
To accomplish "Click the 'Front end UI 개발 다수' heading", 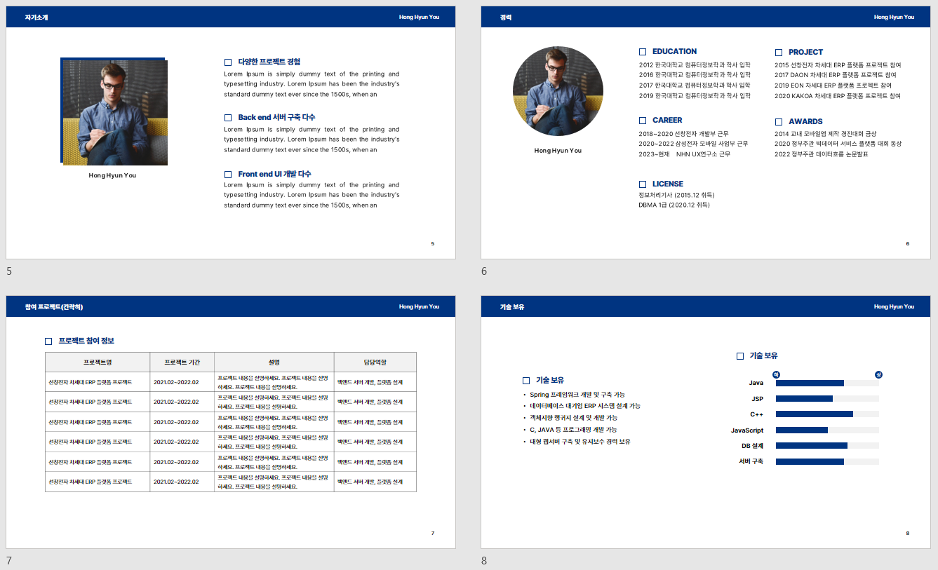I will click(x=274, y=174).
